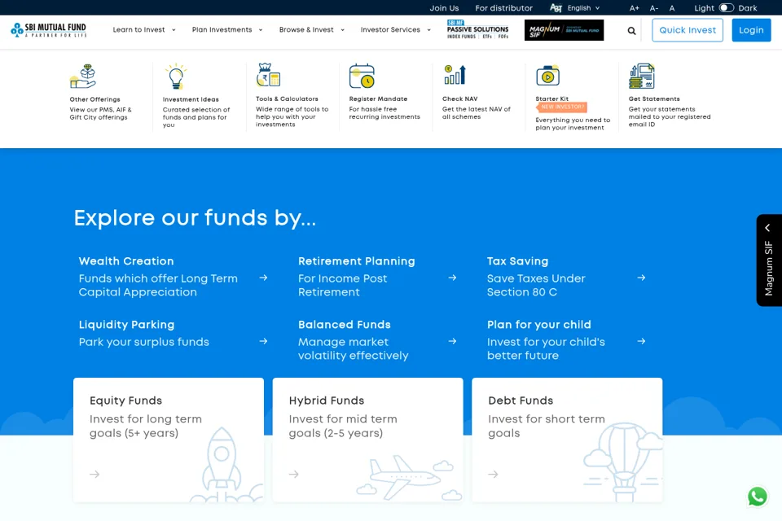Click arrow next to Wealth Creation
This screenshot has height=521, width=782.
tap(263, 278)
